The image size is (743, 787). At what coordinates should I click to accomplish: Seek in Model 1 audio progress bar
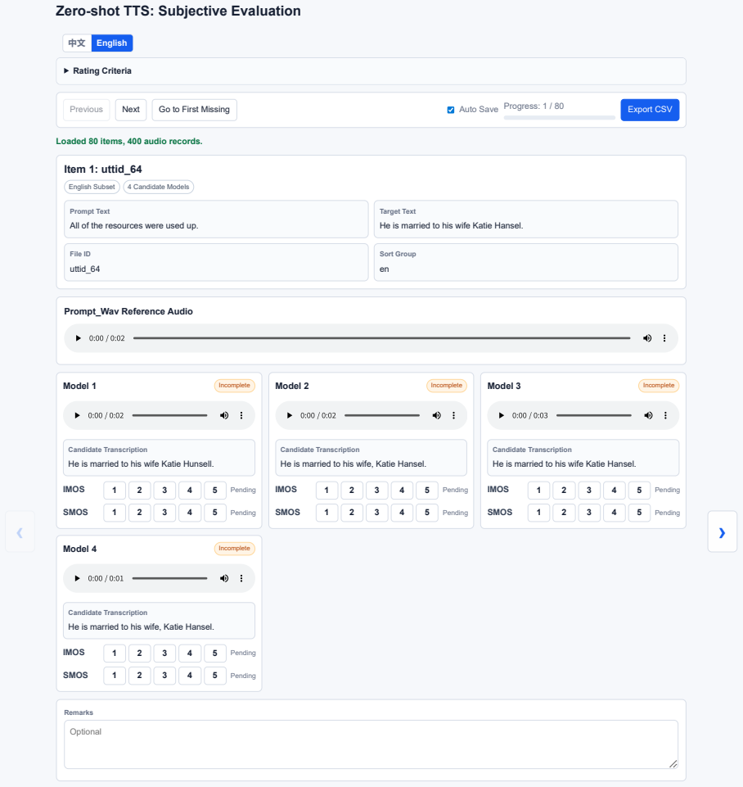[x=169, y=415]
